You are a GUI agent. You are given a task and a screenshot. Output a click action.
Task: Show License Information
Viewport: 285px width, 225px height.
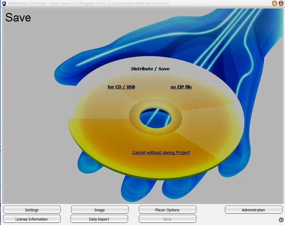(32, 219)
